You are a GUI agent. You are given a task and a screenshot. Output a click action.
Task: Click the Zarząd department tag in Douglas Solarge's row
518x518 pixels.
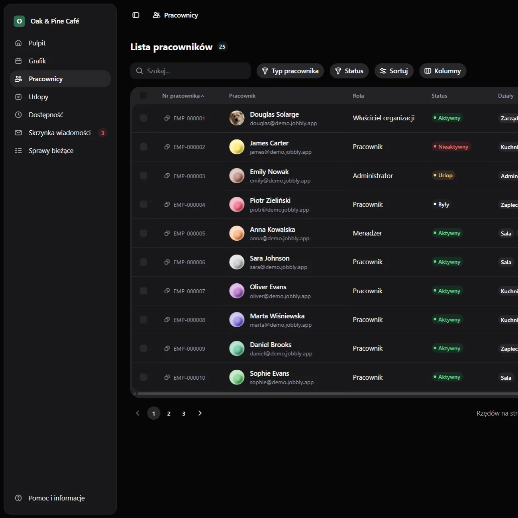[508, 118]
